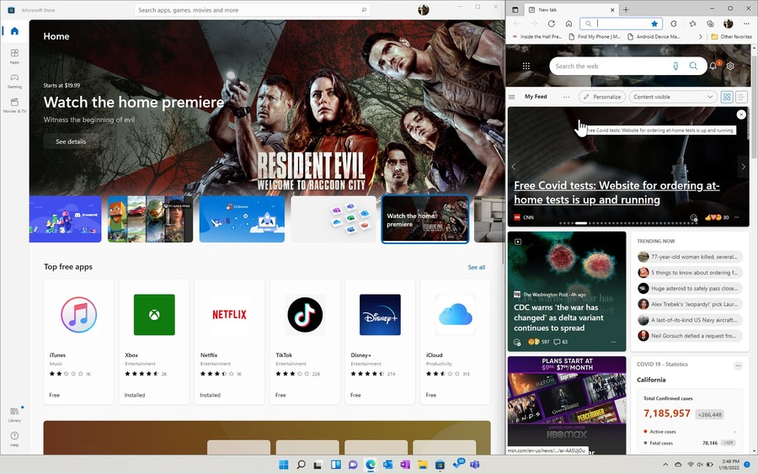
Task: Open options on COVID 19 Statistics card
Action: 738,365
